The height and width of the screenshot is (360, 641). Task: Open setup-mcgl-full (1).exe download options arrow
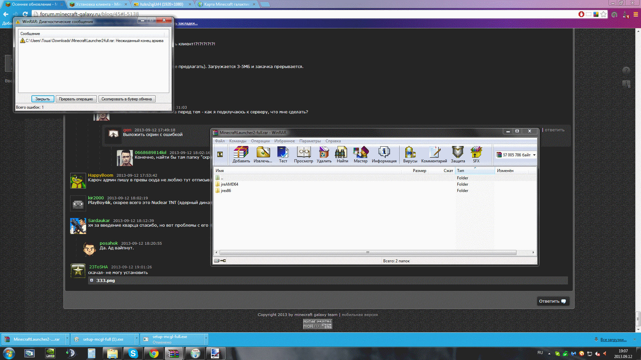(x=137, y=339)
